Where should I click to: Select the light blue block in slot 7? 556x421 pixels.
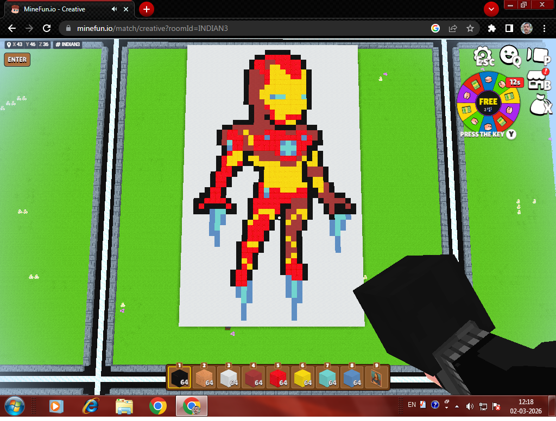pyautogui.click(x=326, y=377)
